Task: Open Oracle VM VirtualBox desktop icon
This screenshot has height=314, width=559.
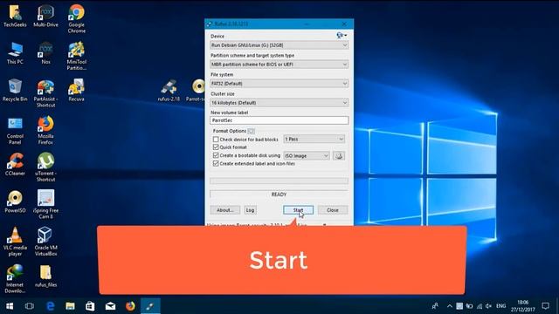Action: (x=45, y=242)
